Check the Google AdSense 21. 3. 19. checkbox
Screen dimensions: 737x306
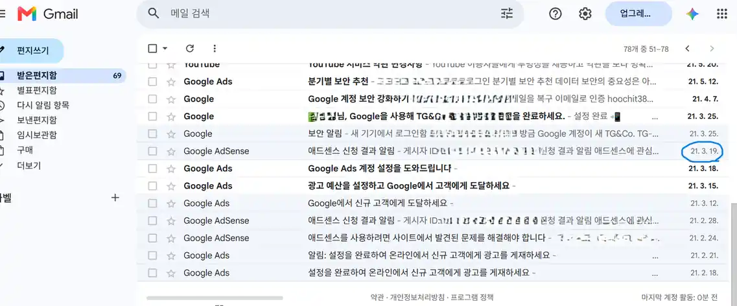tap(152, 151)
